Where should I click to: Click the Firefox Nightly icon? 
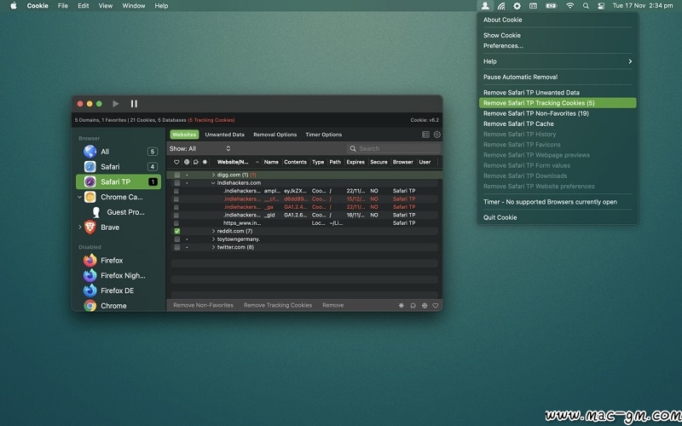click(90, 275)
